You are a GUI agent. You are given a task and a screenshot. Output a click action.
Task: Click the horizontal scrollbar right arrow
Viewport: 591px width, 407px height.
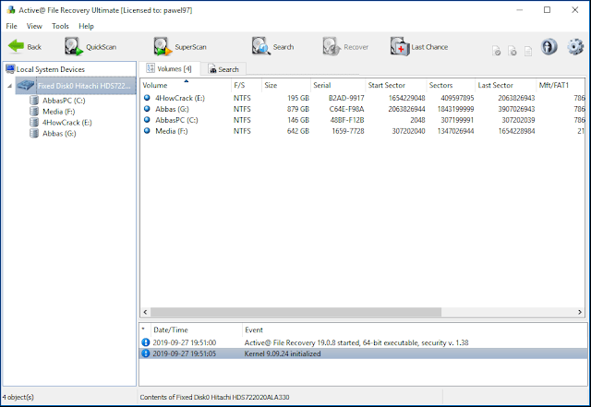580,312
